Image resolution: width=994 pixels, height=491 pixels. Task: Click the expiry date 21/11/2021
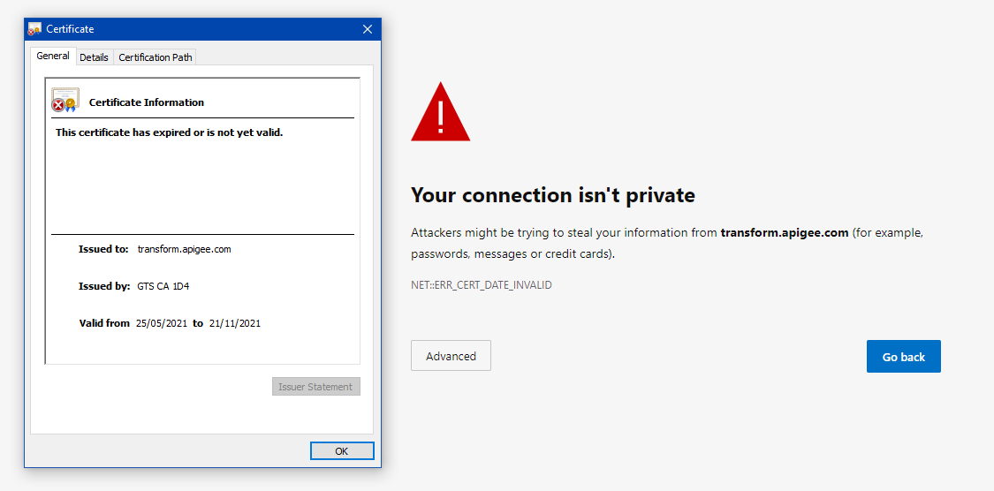(x=235, y=323)
